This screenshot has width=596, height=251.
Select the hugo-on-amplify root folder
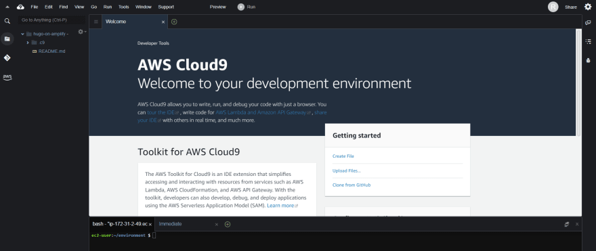click(x=51, y=34)
